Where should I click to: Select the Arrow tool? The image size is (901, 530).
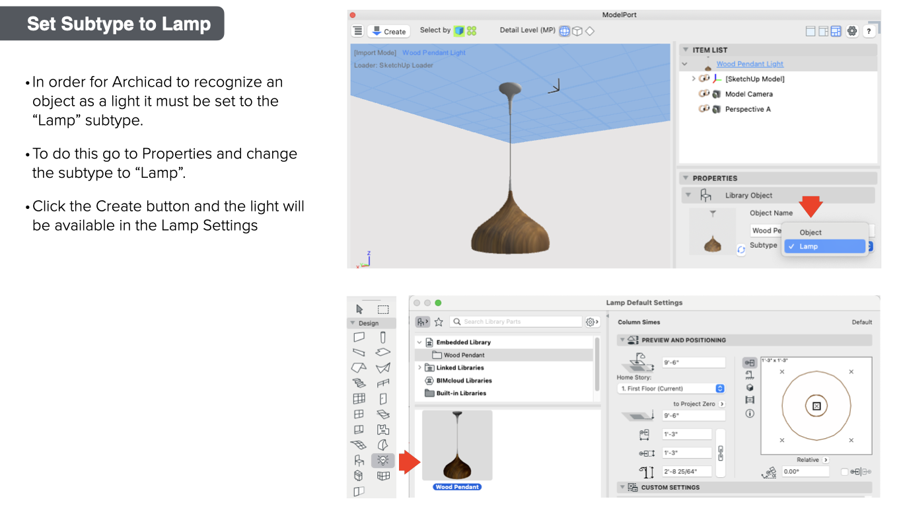[x=359, y=309]
